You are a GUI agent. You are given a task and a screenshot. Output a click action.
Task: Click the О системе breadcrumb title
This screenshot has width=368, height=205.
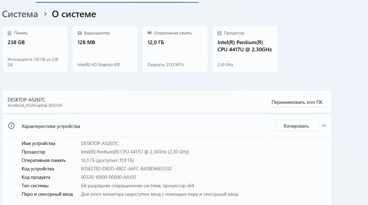(x=74, y=14)
